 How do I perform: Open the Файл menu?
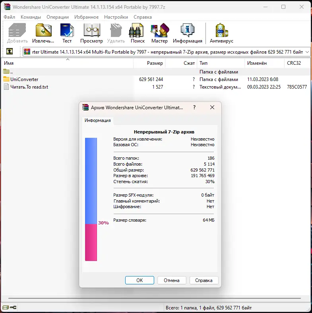[x=10, y=17]
